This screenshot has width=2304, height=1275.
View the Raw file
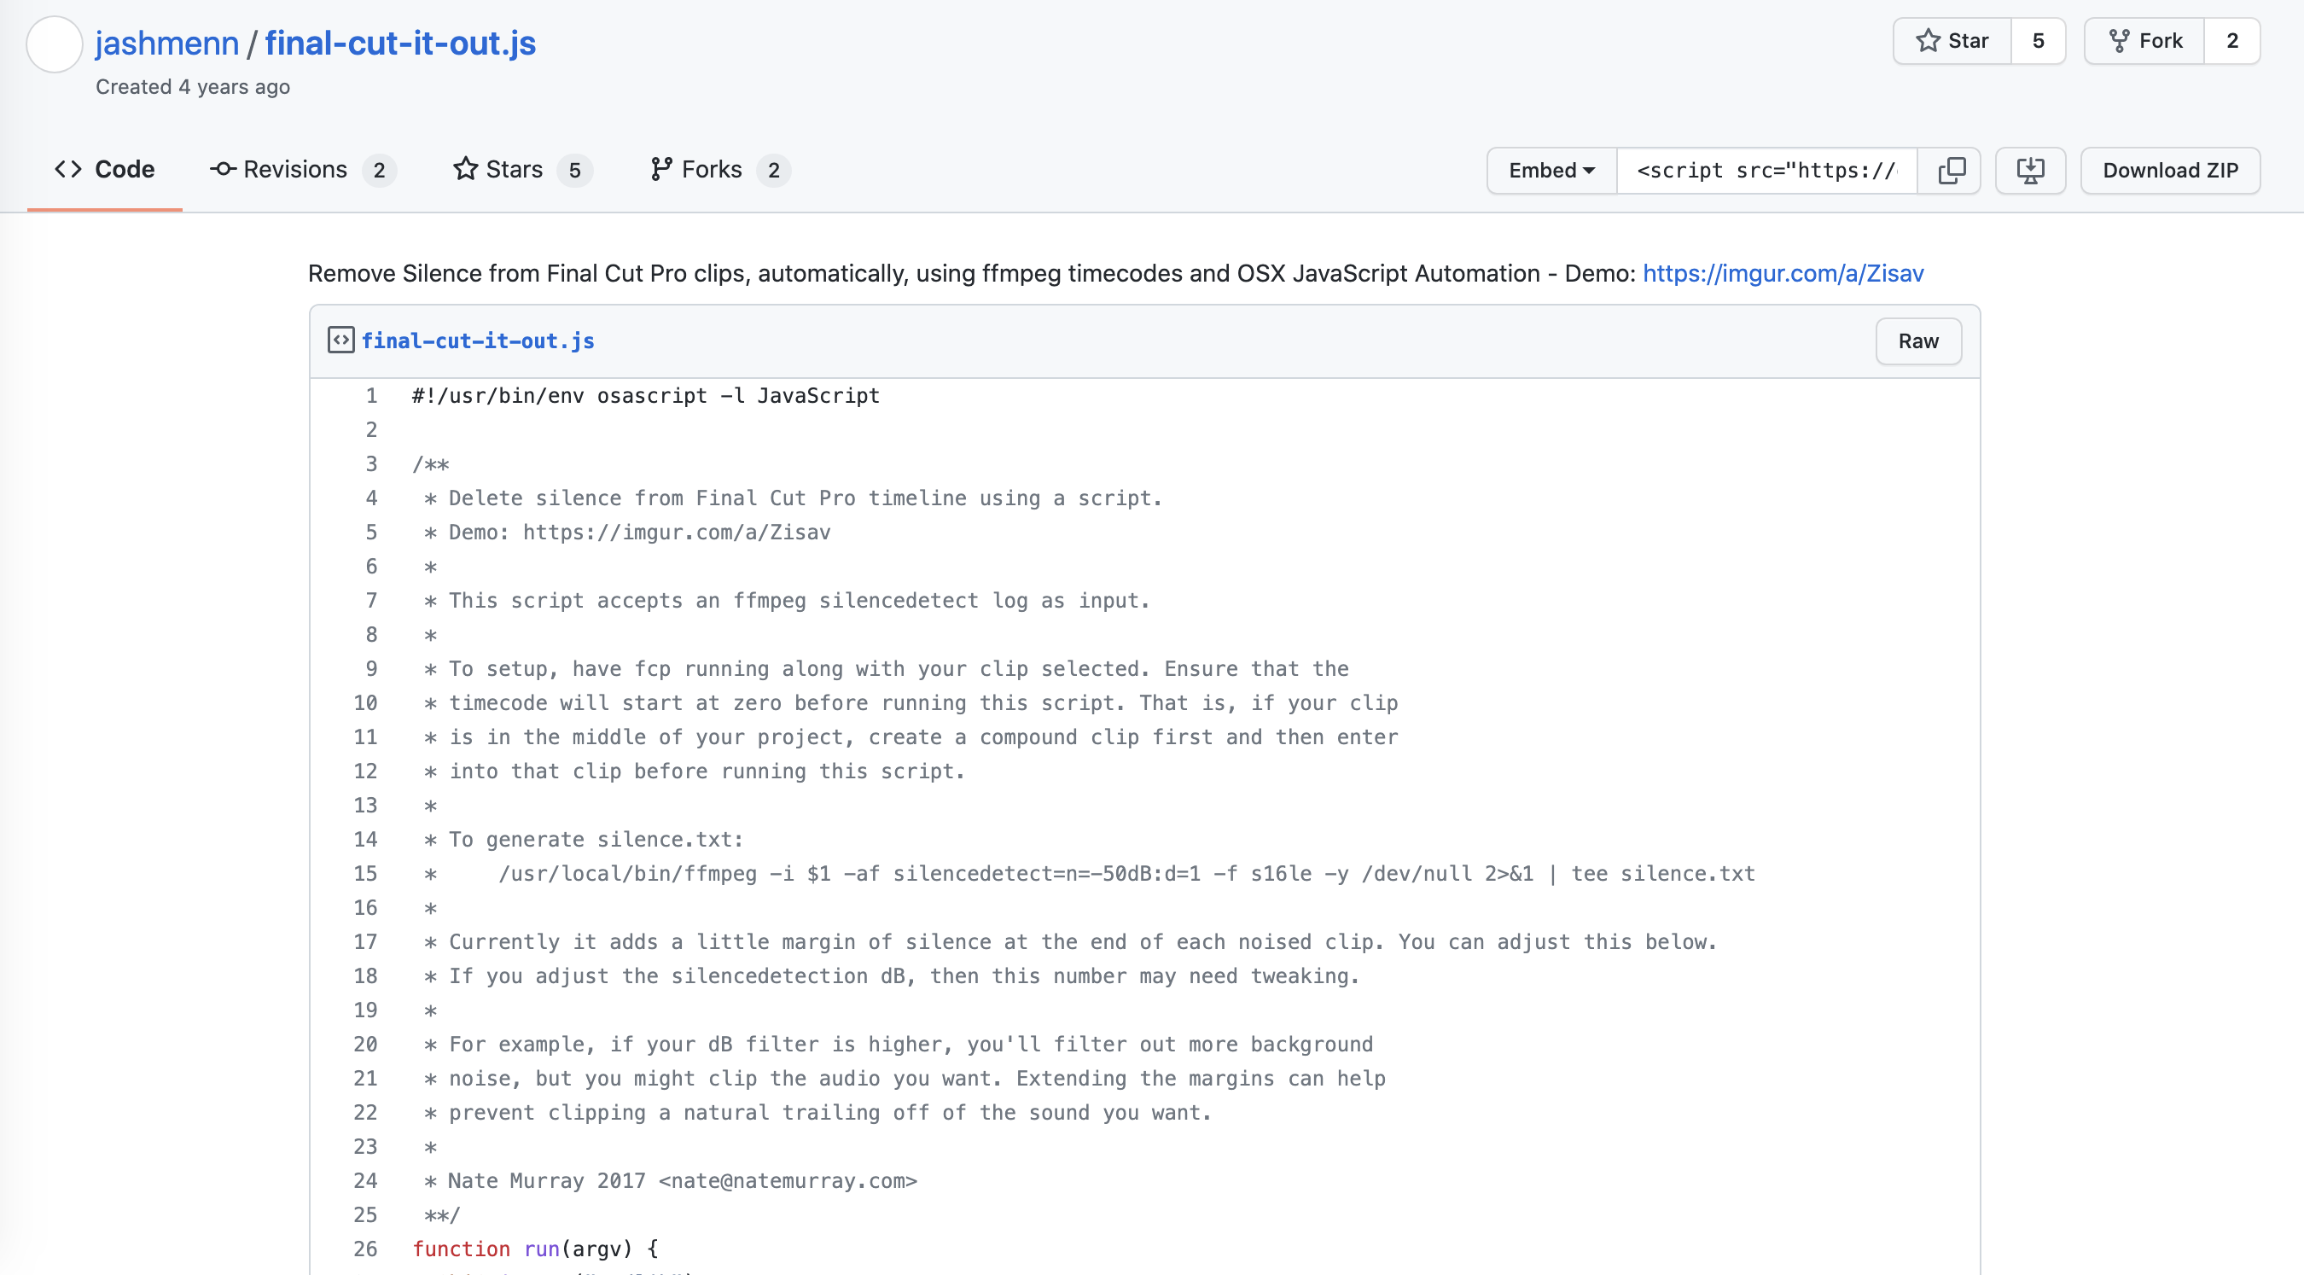pyautogui.click(x=1917, y=341)
